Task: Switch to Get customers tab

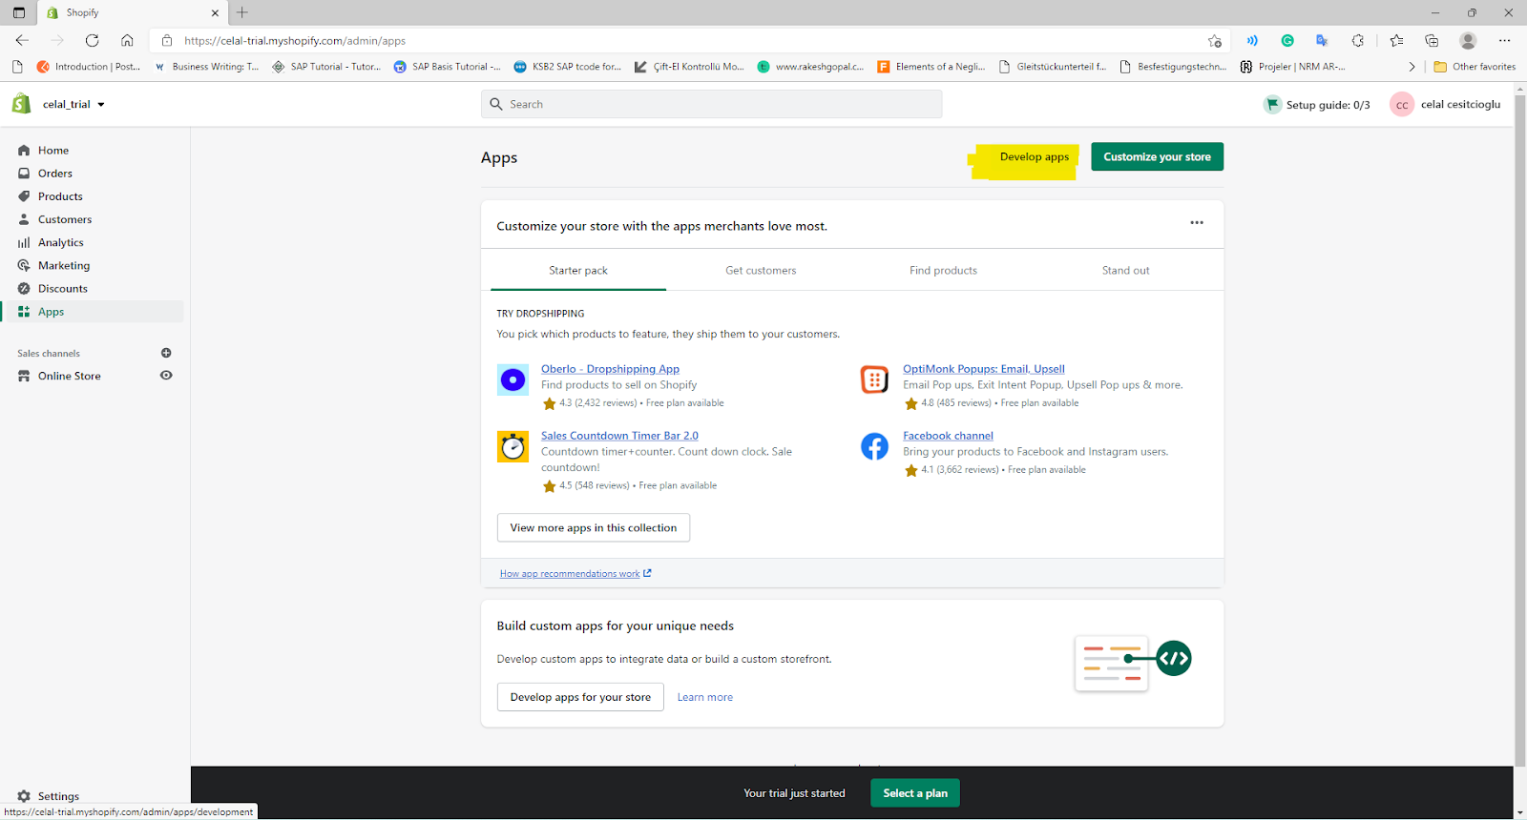Action: tap(761, 271)
